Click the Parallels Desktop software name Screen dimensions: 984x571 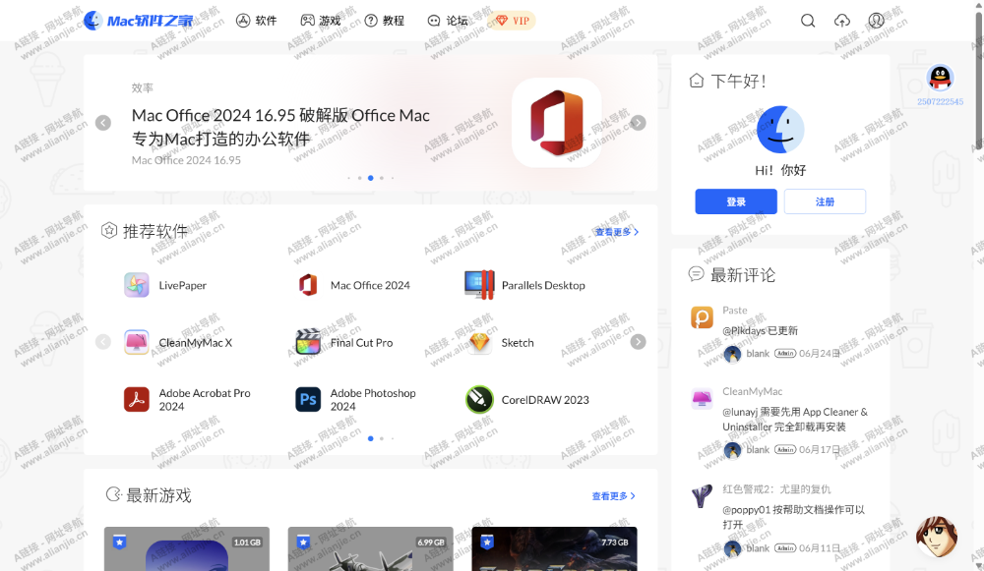543,285
